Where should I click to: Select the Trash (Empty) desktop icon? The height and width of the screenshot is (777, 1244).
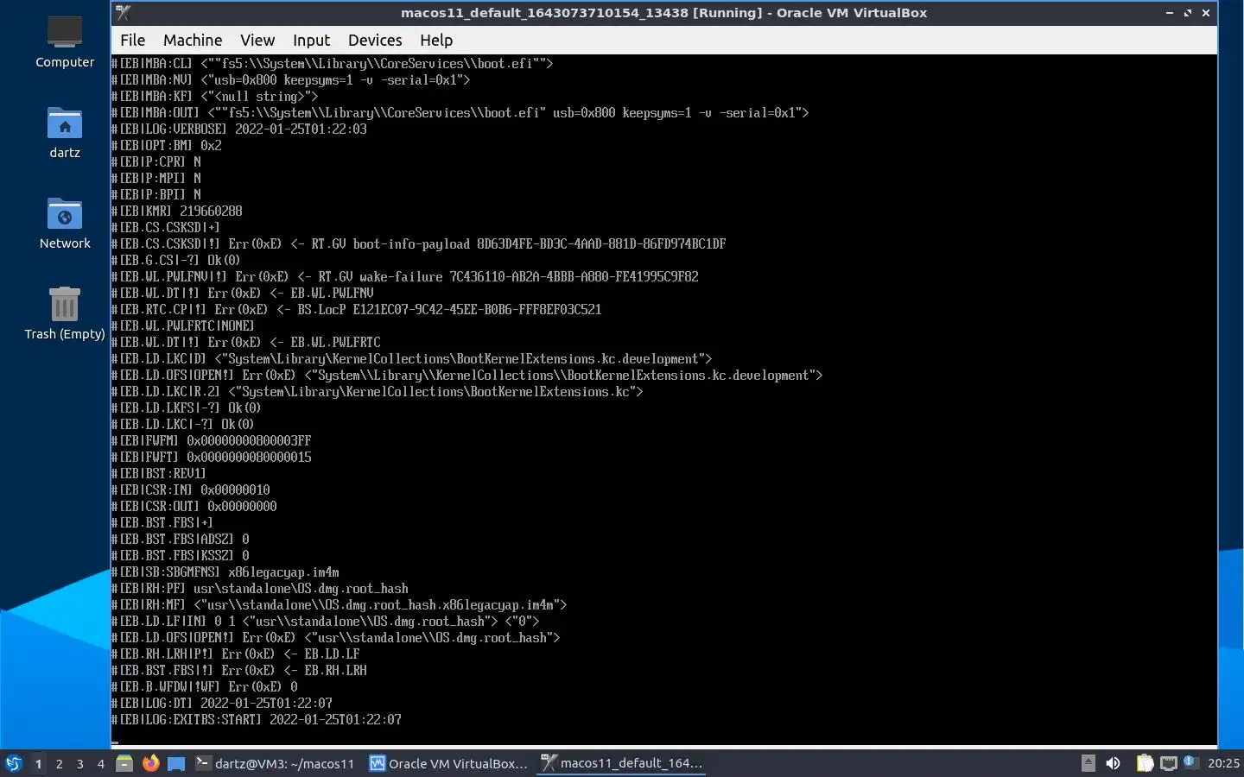click(x=65, y=313)
